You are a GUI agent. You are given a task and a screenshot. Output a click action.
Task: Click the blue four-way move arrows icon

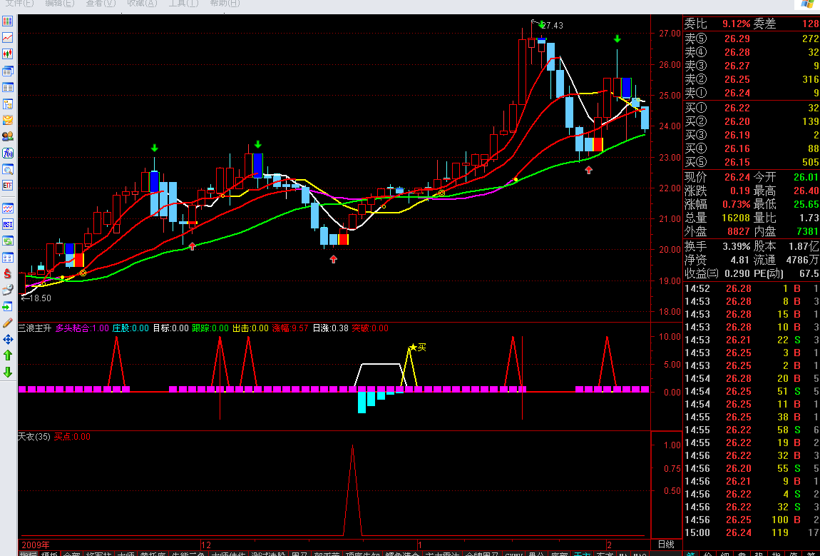pyautogui.click(x=7, y=339)
